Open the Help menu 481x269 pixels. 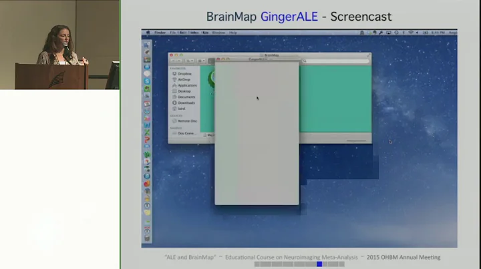(x=233, y=33)
